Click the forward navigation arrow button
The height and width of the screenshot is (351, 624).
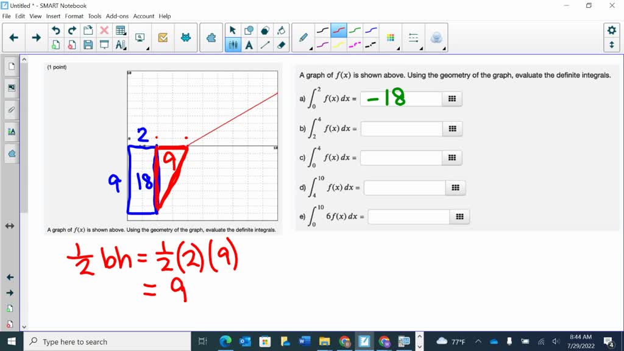tap(35, 37)
